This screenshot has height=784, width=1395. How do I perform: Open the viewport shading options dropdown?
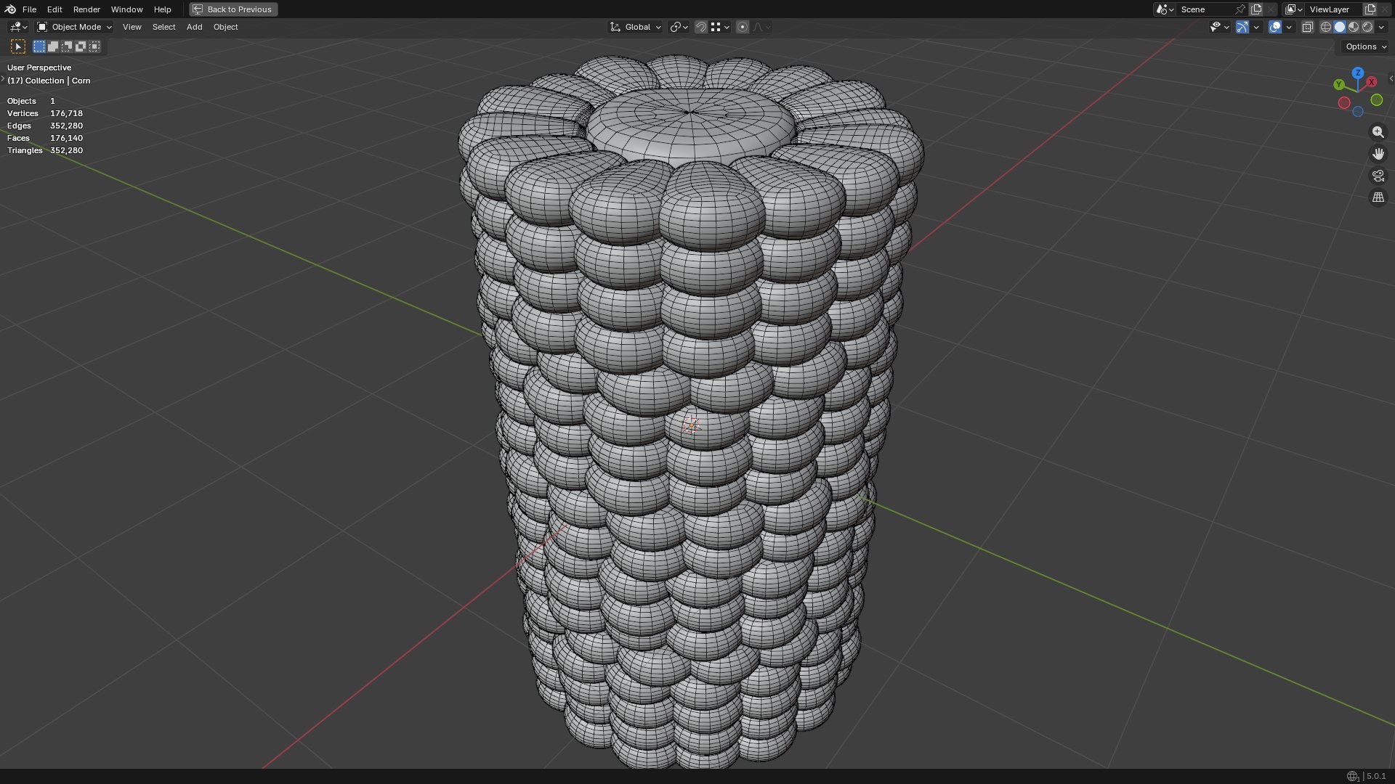pos(1381,27)
